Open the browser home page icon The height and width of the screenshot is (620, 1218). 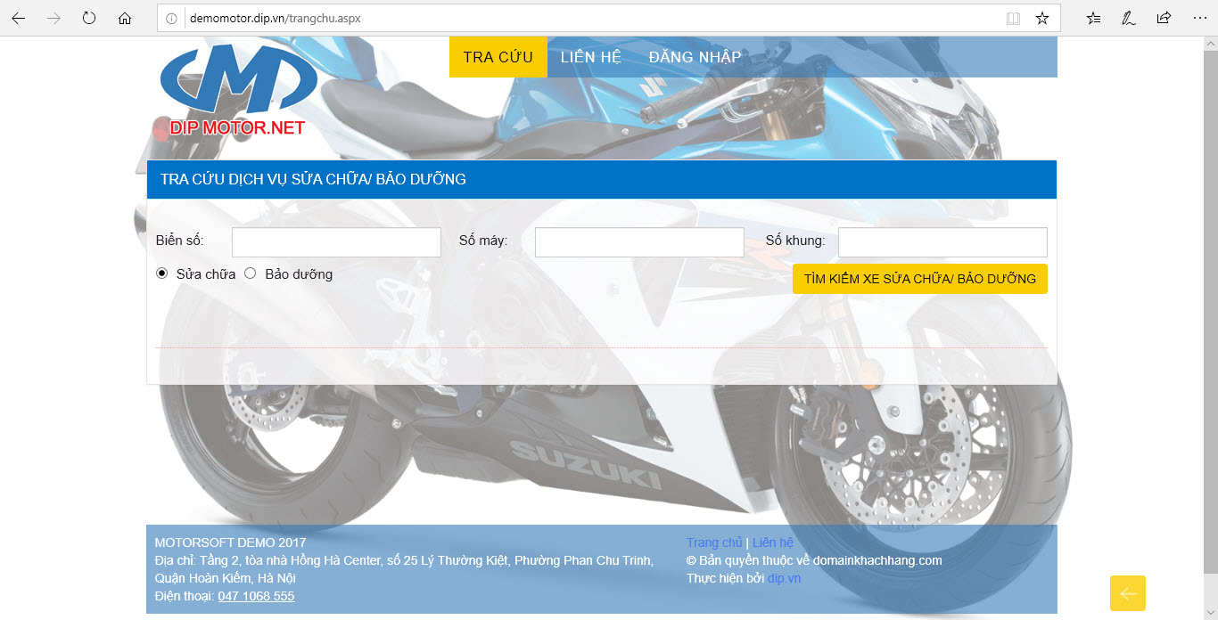125,18
